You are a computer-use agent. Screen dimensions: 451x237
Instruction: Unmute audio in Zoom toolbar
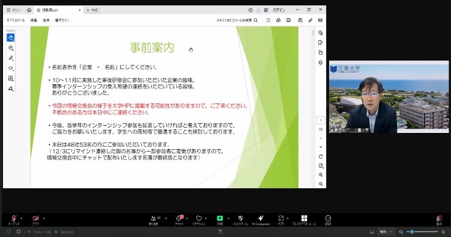pyautogui.click(x=14, y=220)
